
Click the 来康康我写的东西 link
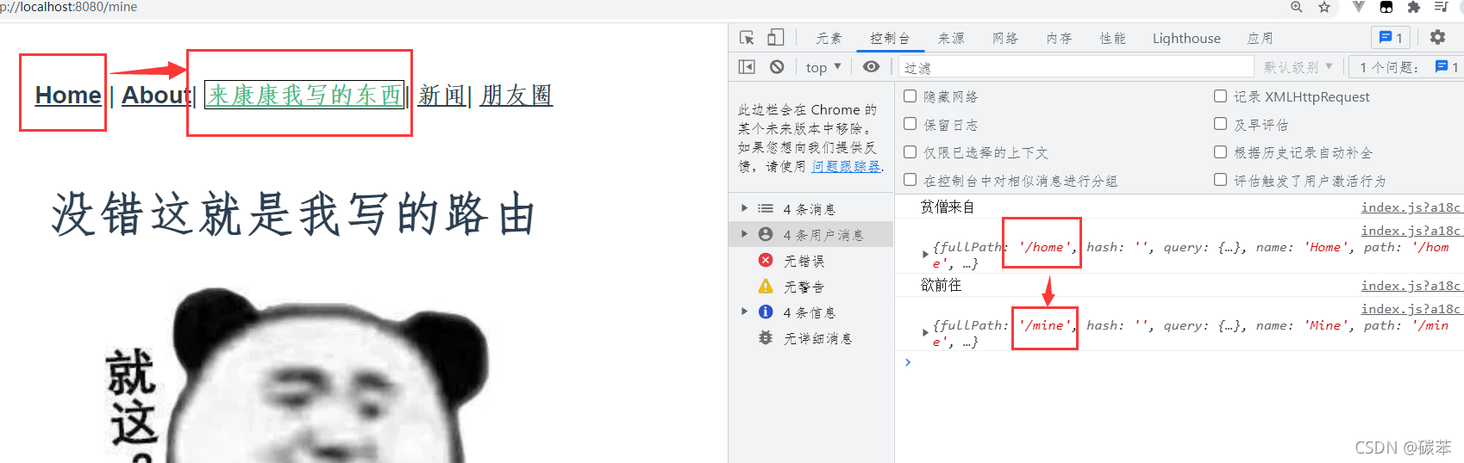coord(304,95)
